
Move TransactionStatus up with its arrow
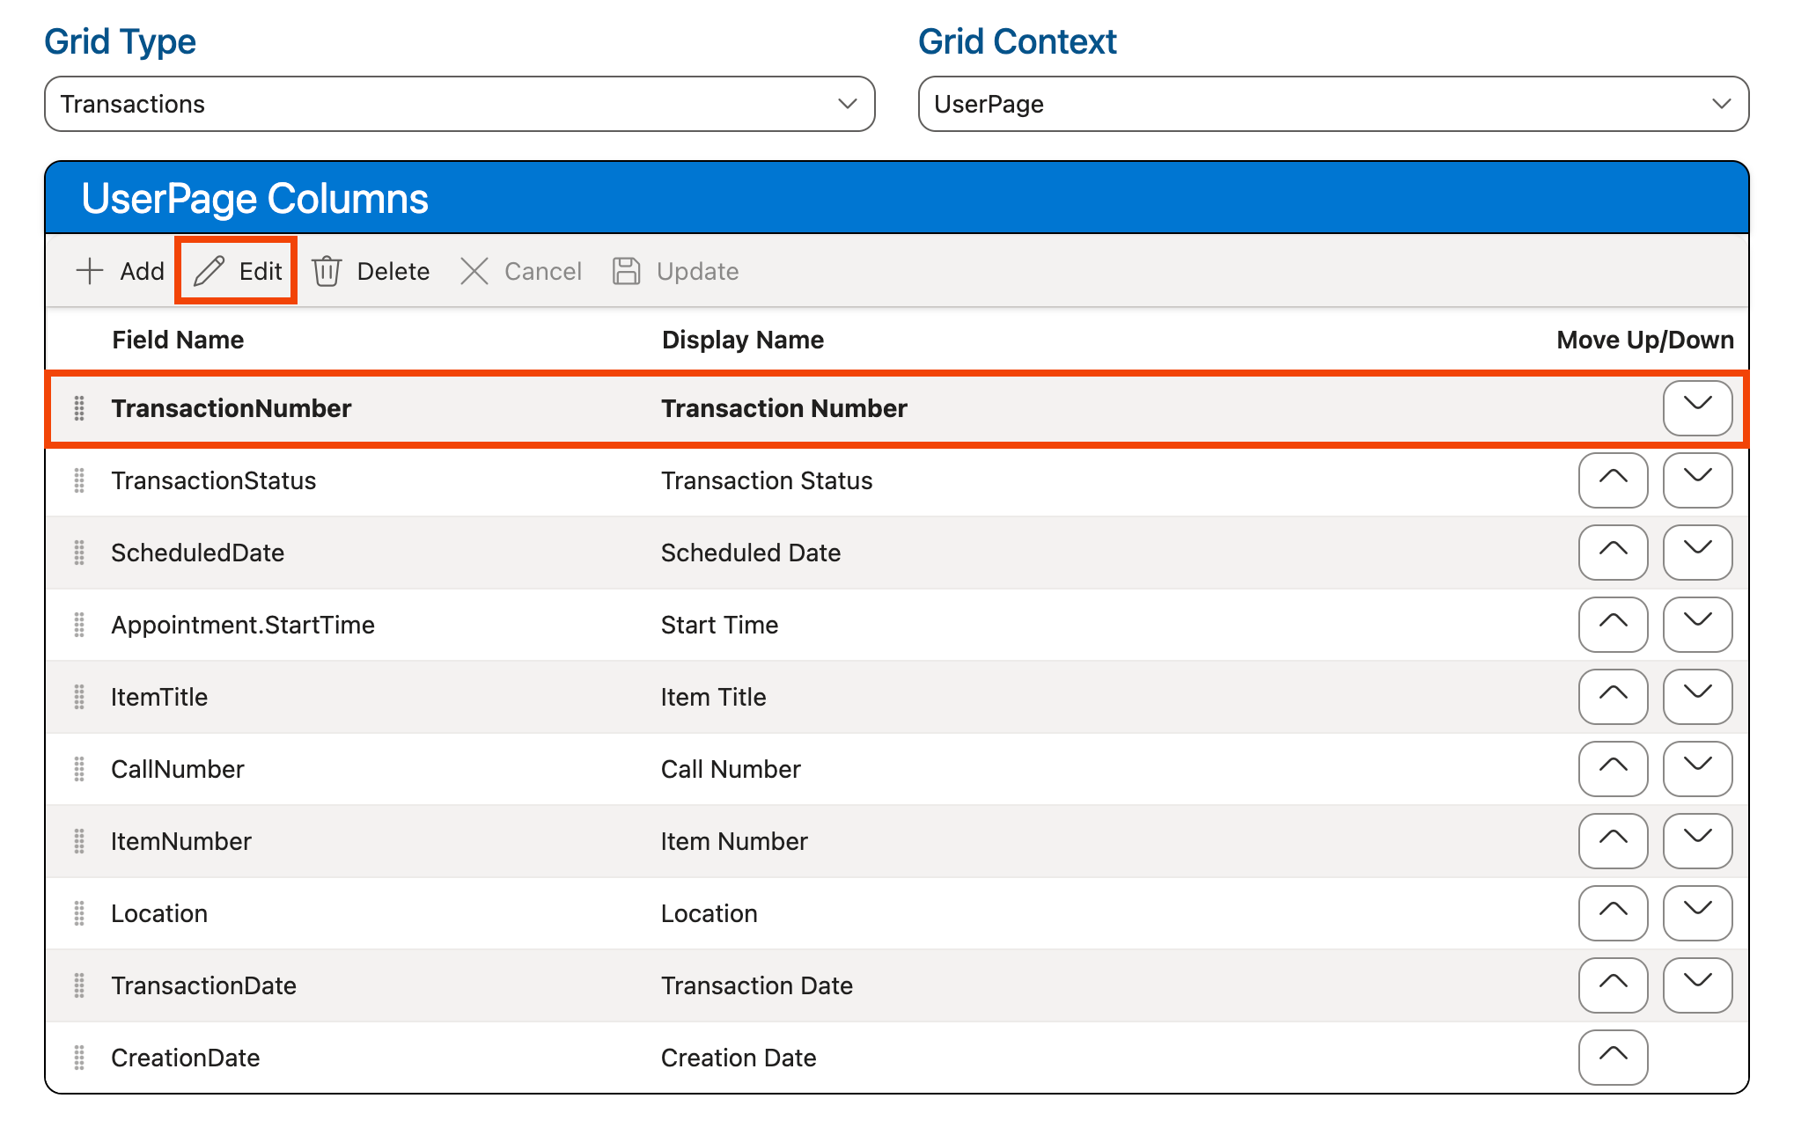(1612, 480)
